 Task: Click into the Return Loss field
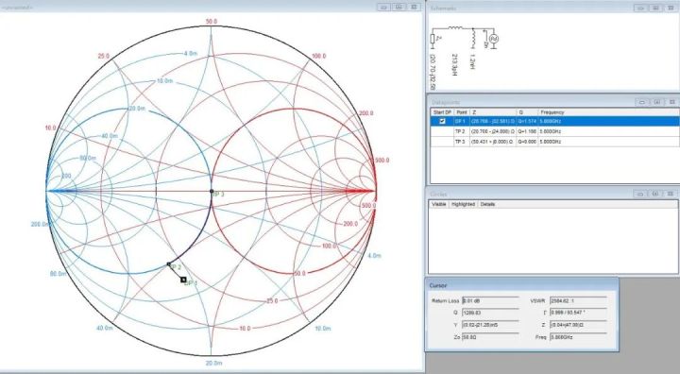click(x=490, y=300)
